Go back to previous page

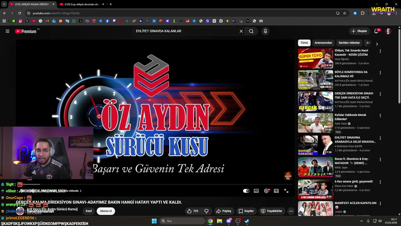pos(4,13)
